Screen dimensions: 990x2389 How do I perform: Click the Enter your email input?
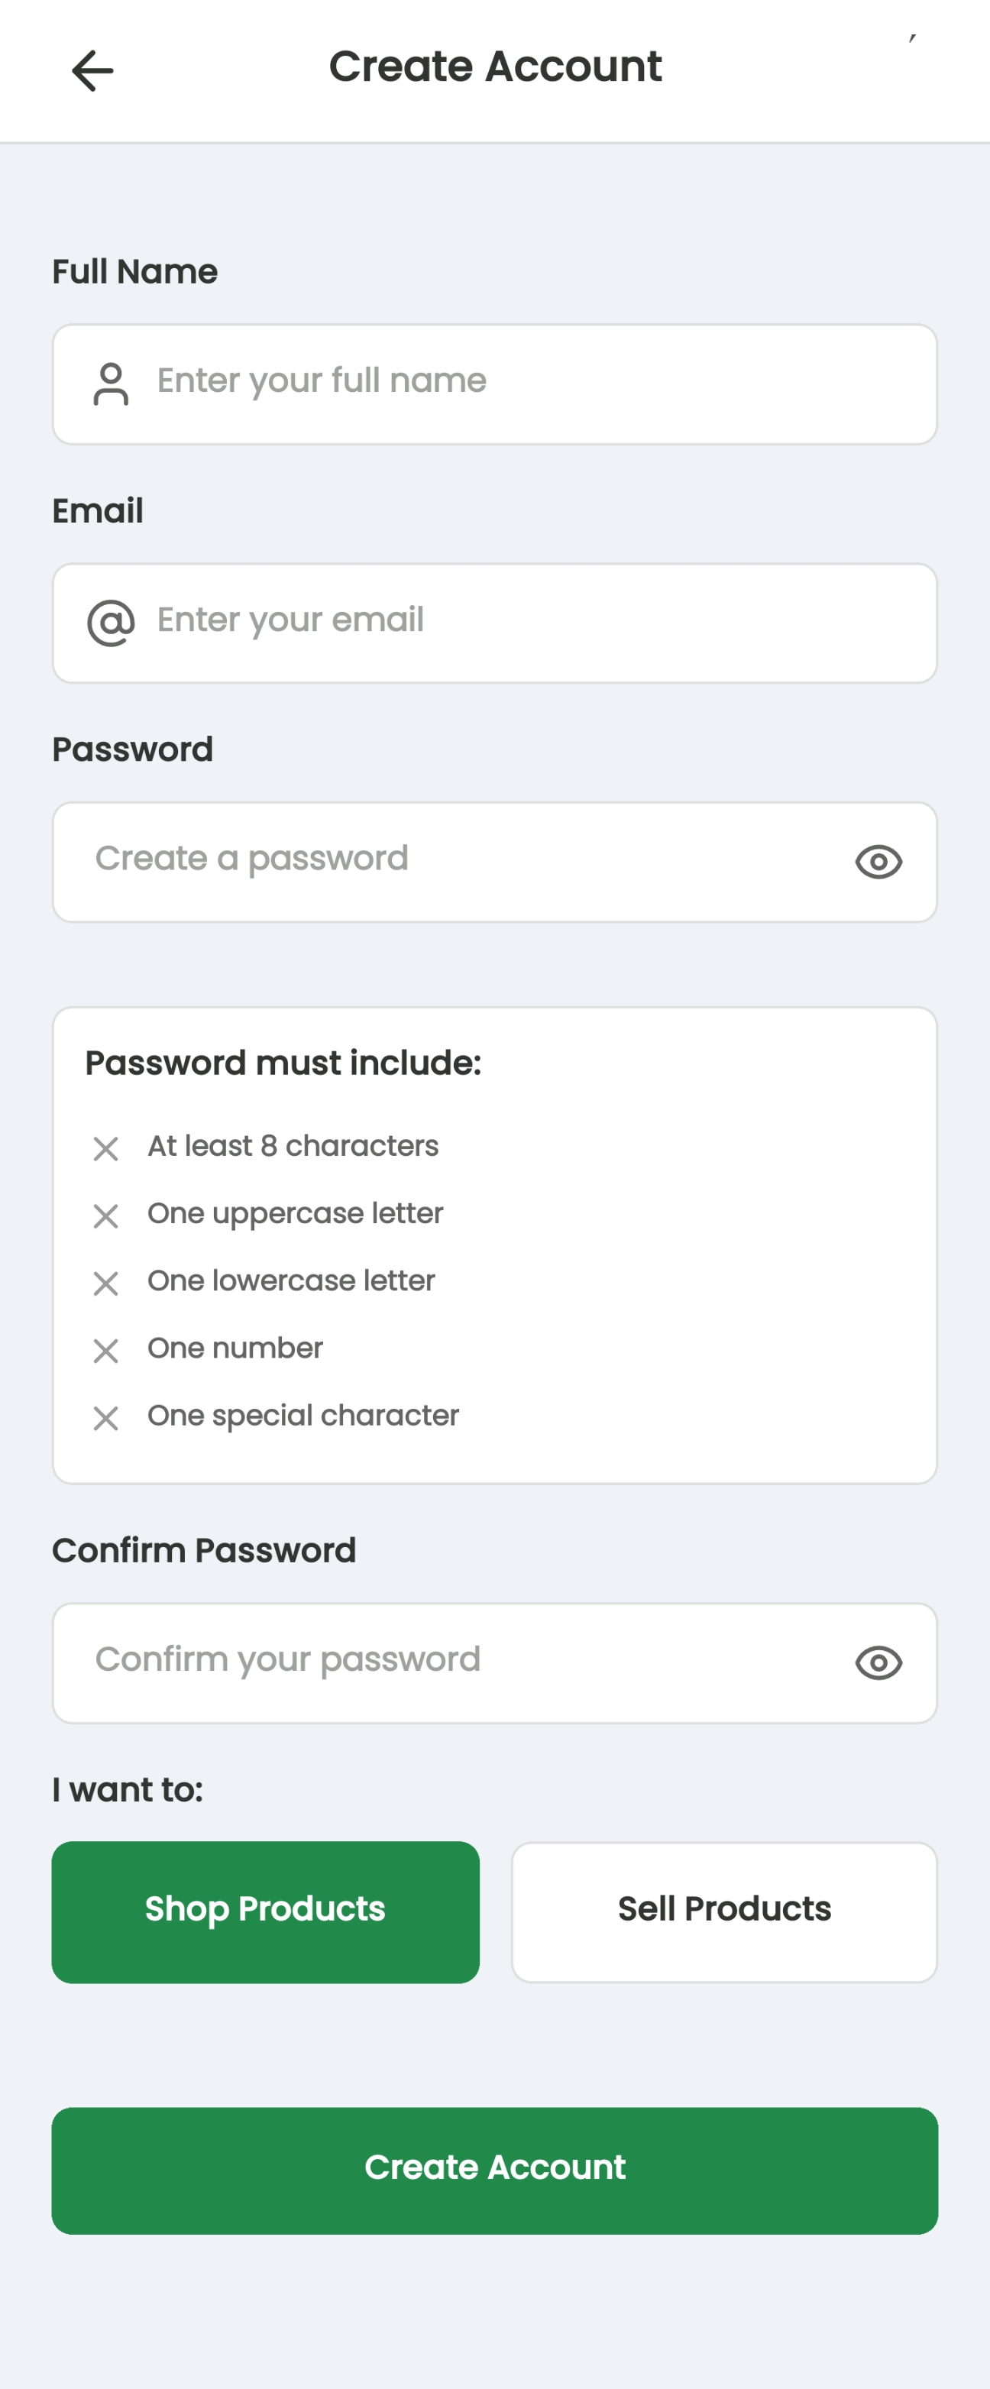(x=519, y=623)
